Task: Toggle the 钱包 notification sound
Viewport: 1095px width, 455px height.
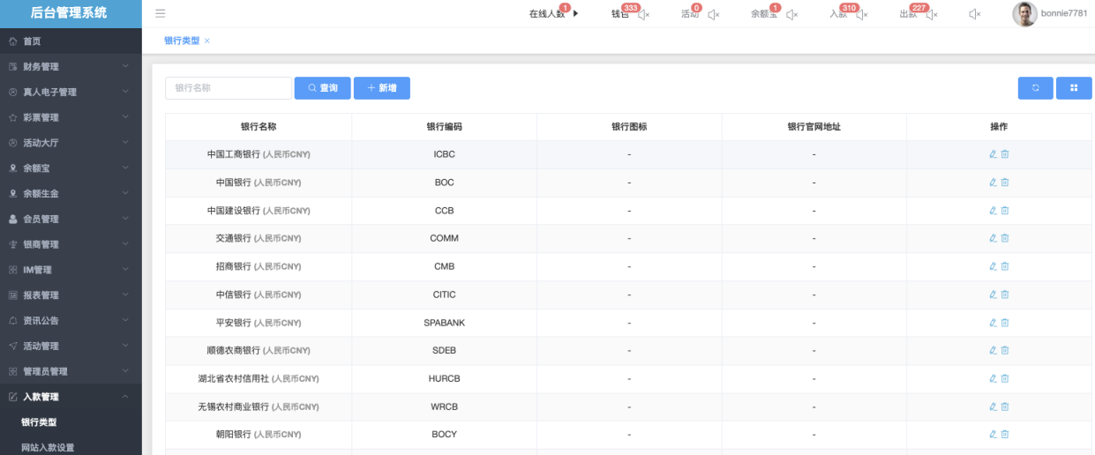Action: coord(644,14)
